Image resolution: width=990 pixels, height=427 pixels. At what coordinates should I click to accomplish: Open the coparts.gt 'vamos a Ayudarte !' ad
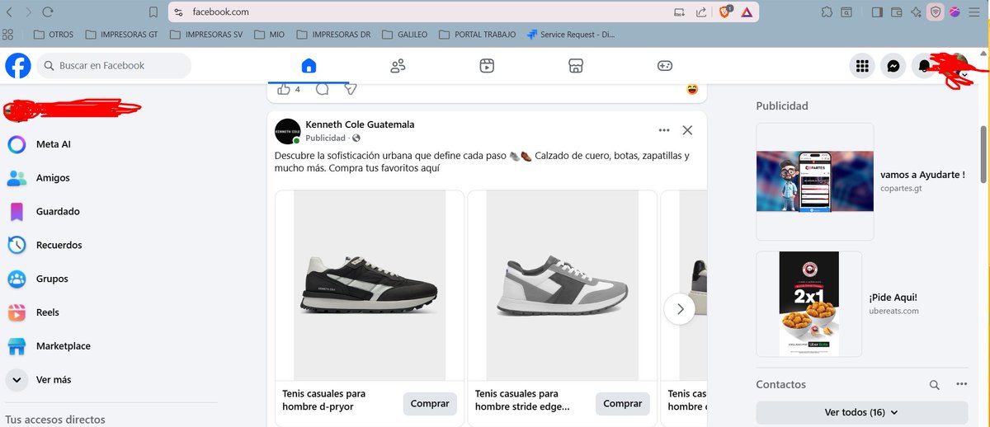862,181
